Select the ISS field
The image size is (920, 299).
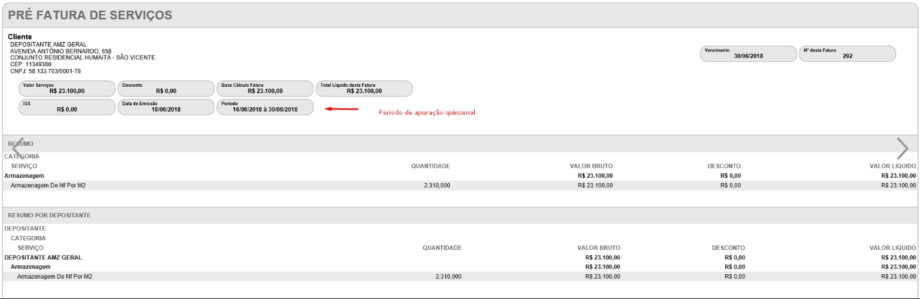click(66, 107)
